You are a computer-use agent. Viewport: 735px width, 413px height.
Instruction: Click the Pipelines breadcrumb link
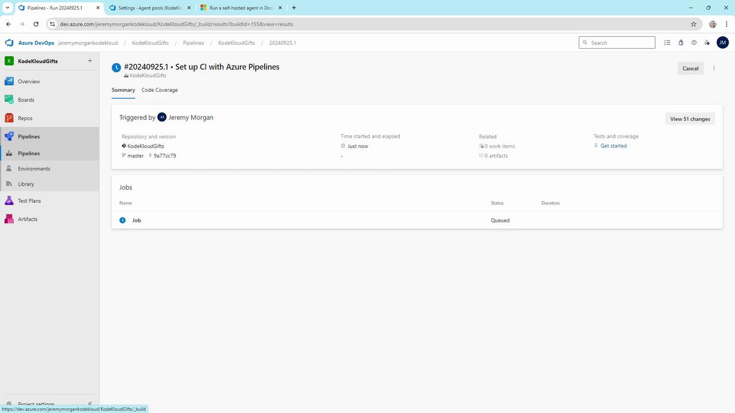point(194,43)
